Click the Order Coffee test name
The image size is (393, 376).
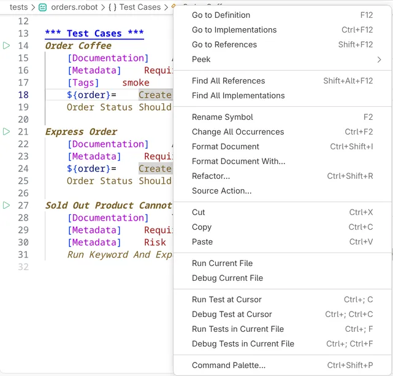78,45
